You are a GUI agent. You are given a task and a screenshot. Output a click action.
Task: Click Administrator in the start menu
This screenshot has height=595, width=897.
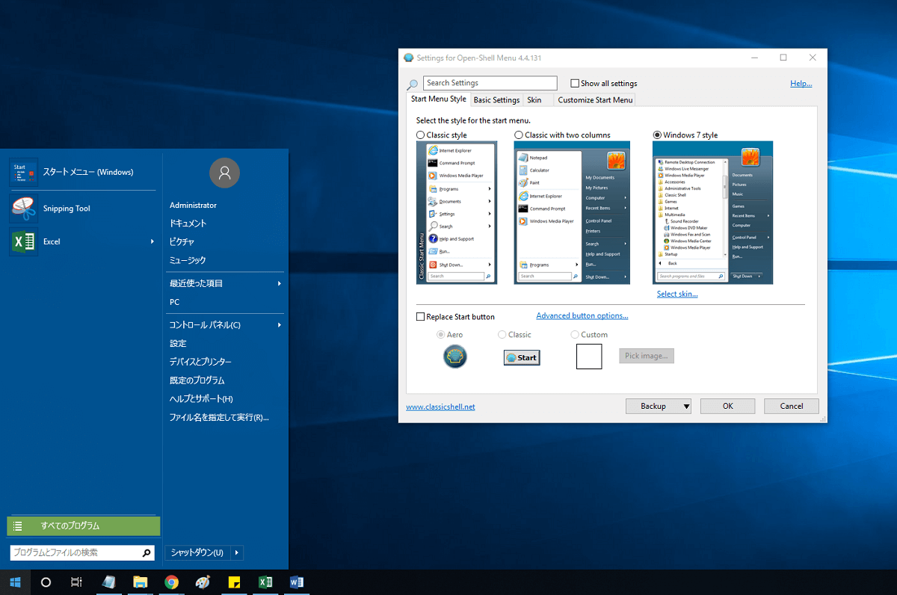[193, 205]
